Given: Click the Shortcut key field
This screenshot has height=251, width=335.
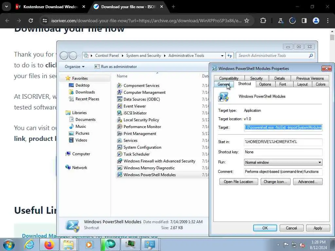Looking at the screenshot, I should pyautogui.click(x=283, y=152).
